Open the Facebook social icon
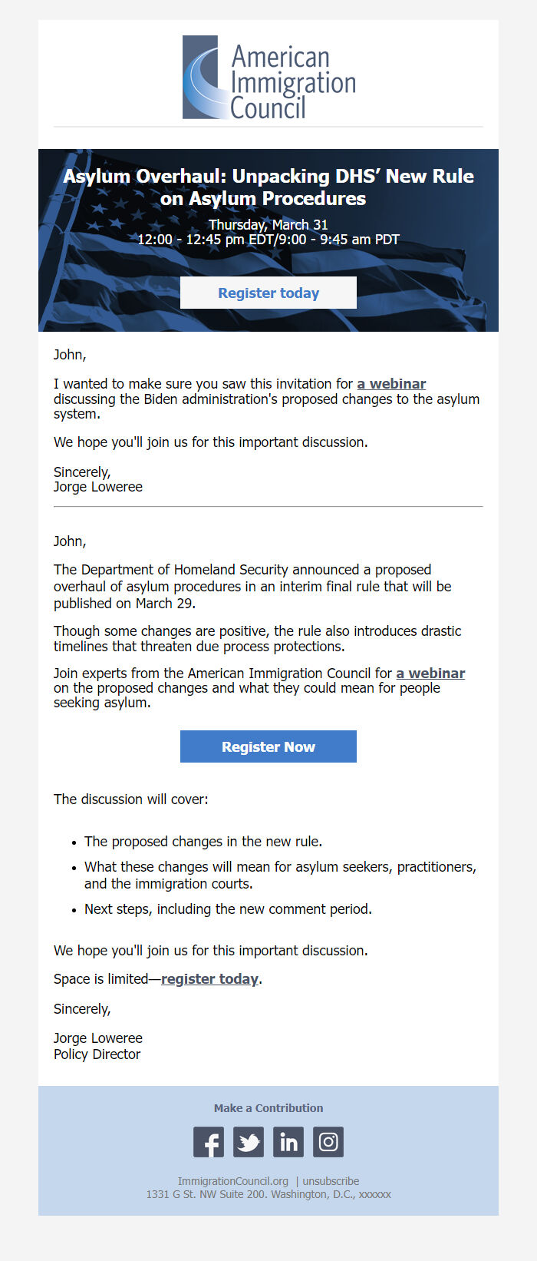This screenshot has width=537, height=1261. point(208,1142)
